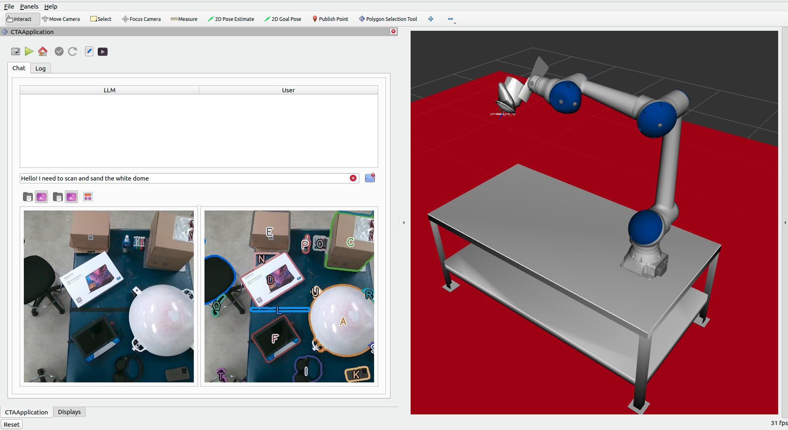The image size is (788, 430).
Task: Toggle the second pink image preview button
Action: [x=71, y=197]
